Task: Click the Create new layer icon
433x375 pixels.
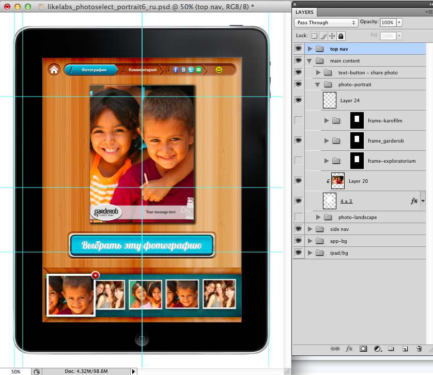Action: tap(405, 349)
